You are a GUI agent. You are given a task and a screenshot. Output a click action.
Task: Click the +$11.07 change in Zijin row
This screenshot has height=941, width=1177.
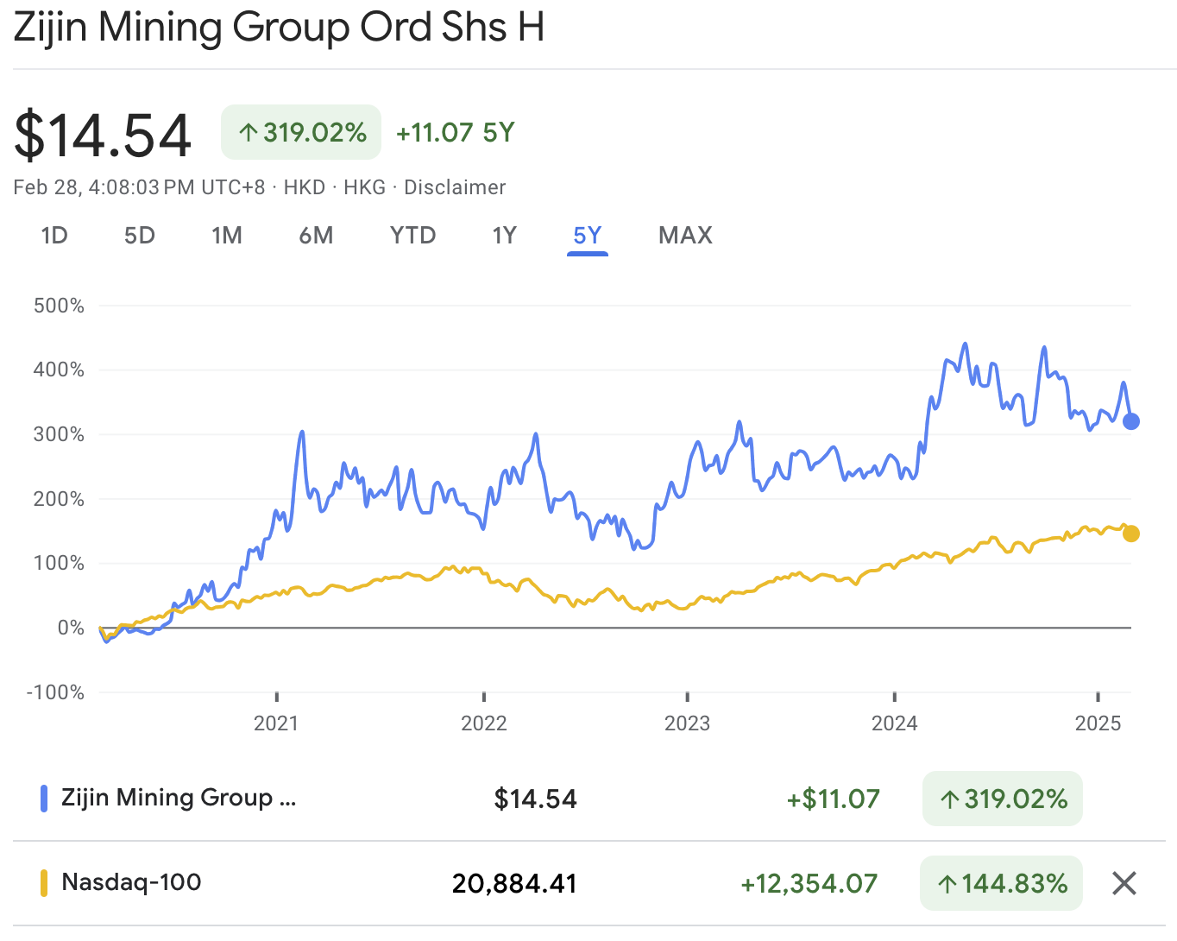[x=833, y=799]
